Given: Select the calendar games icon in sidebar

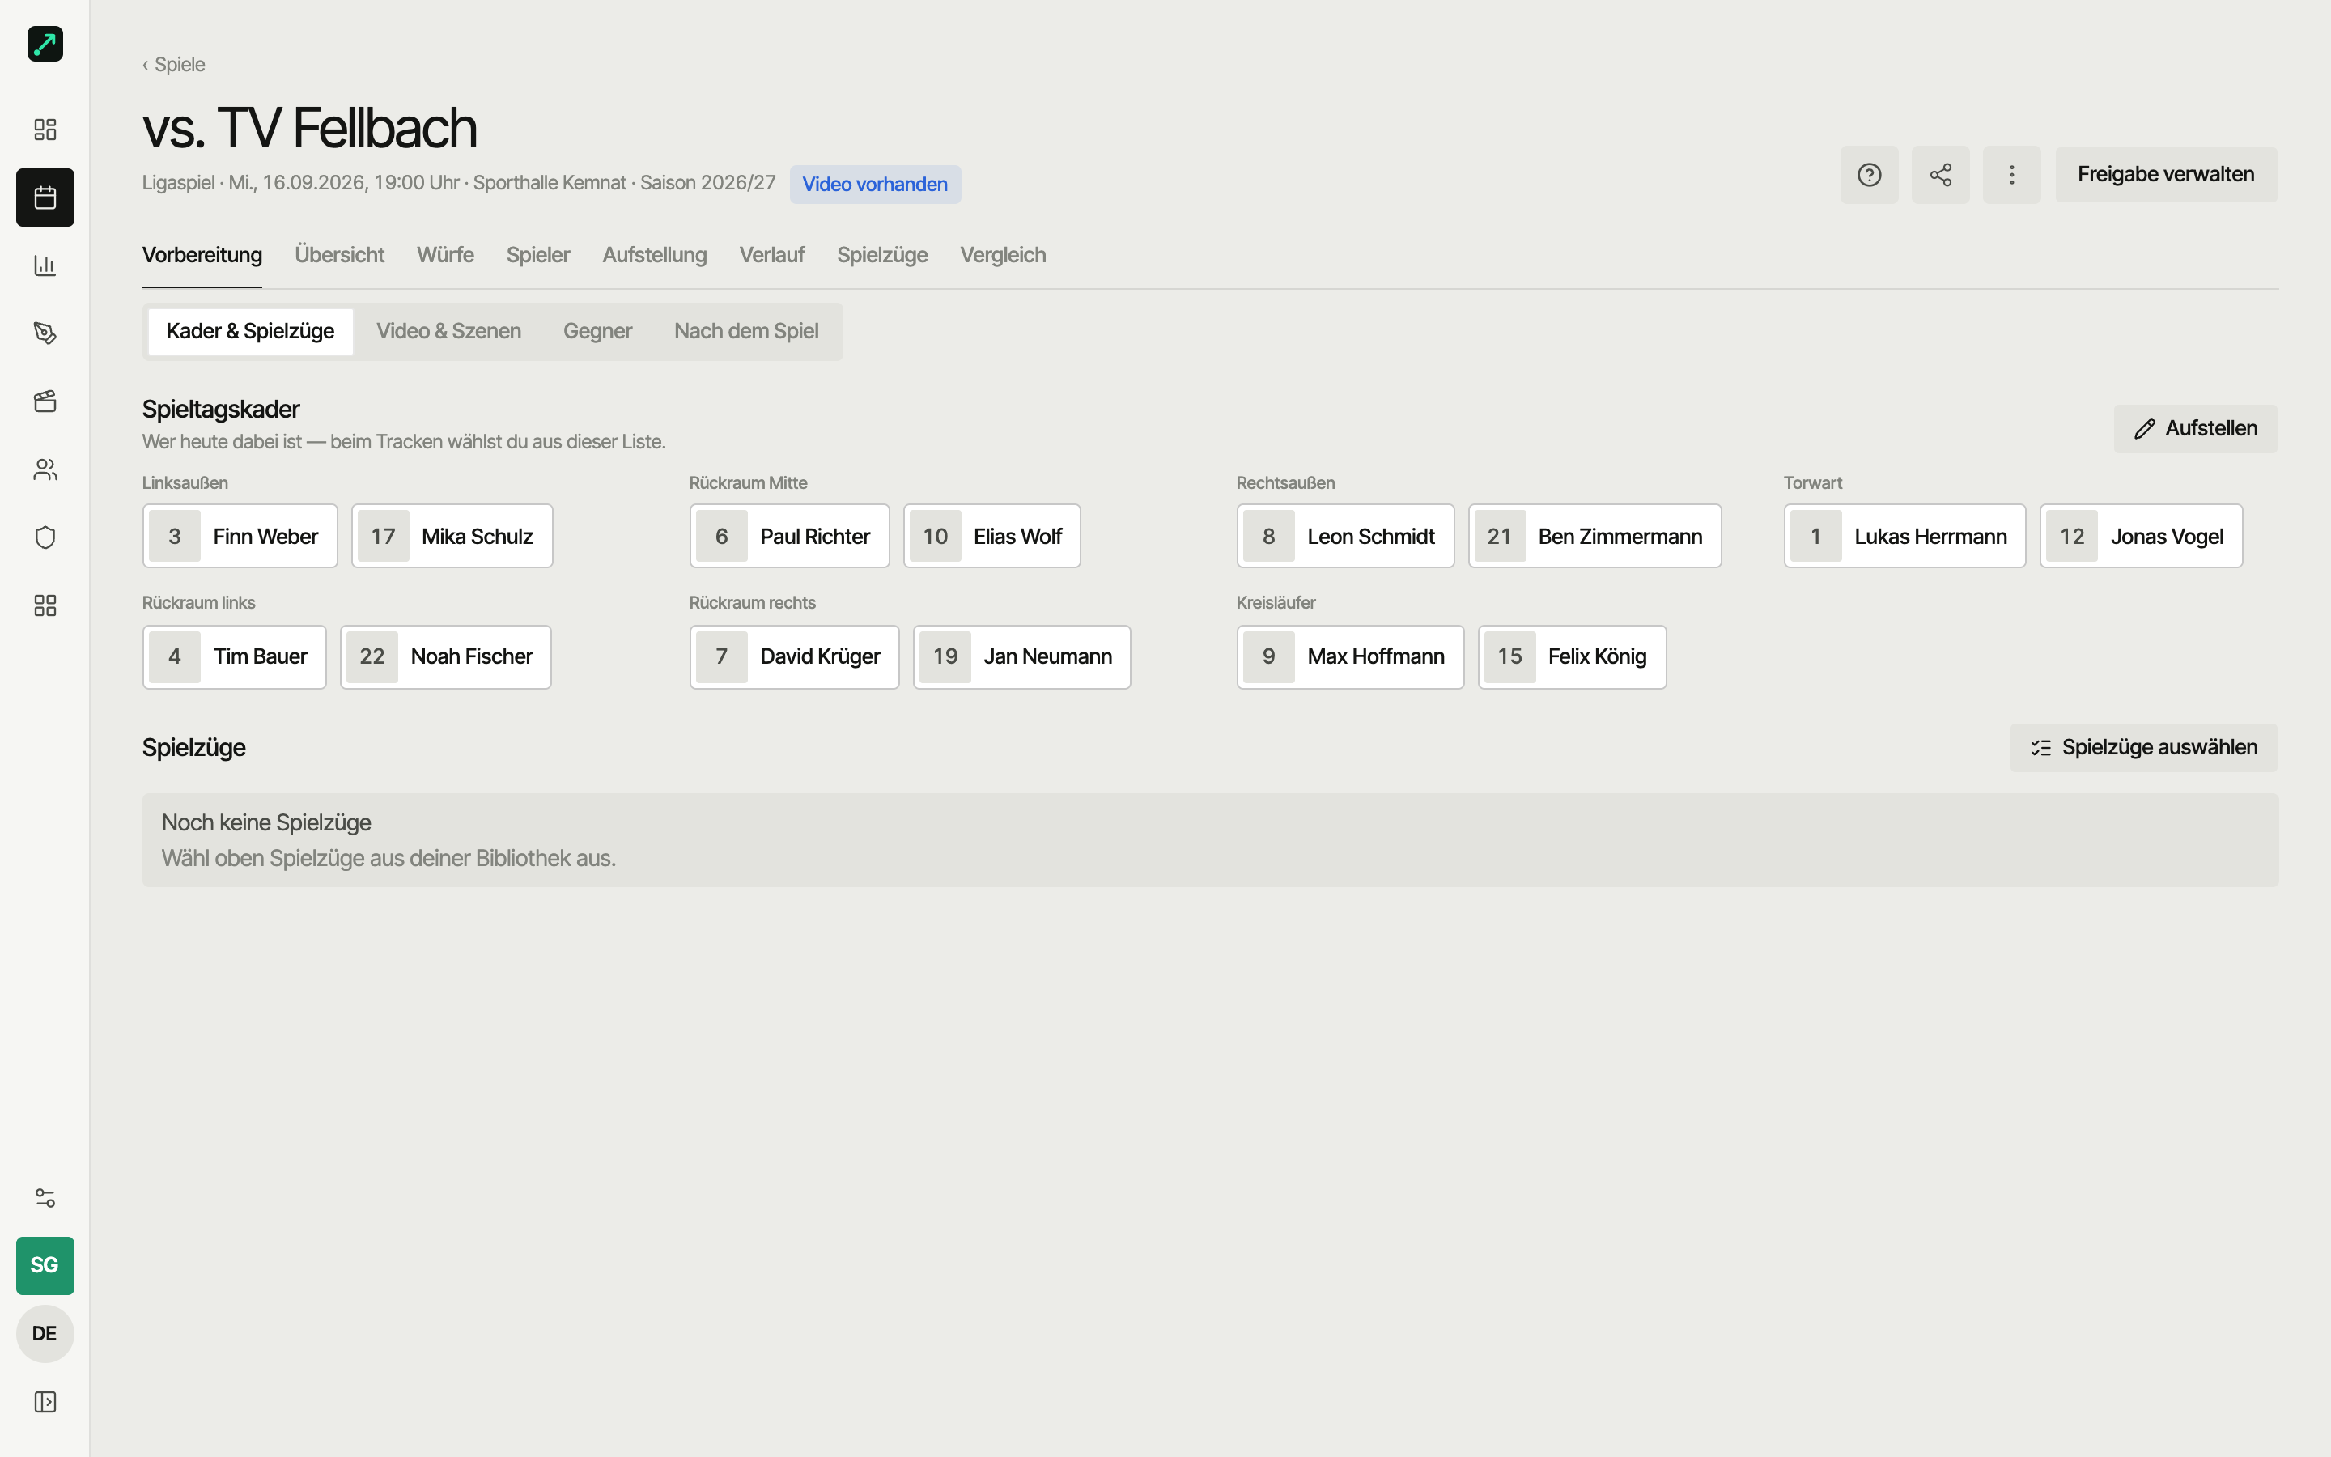Looking at the screenshot, I should click(45, 198).
